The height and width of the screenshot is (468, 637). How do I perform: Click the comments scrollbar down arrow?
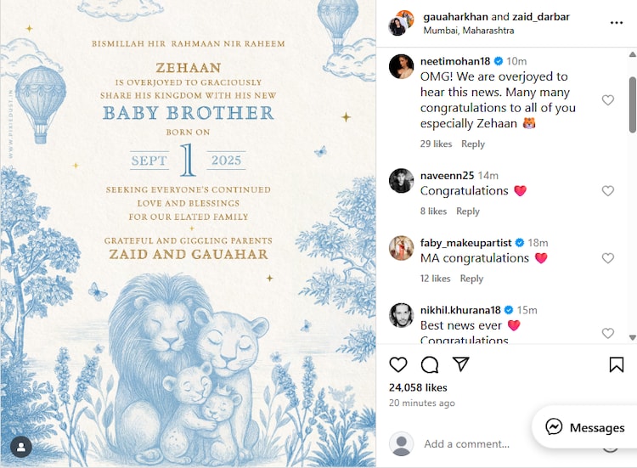tap(632, 337)
